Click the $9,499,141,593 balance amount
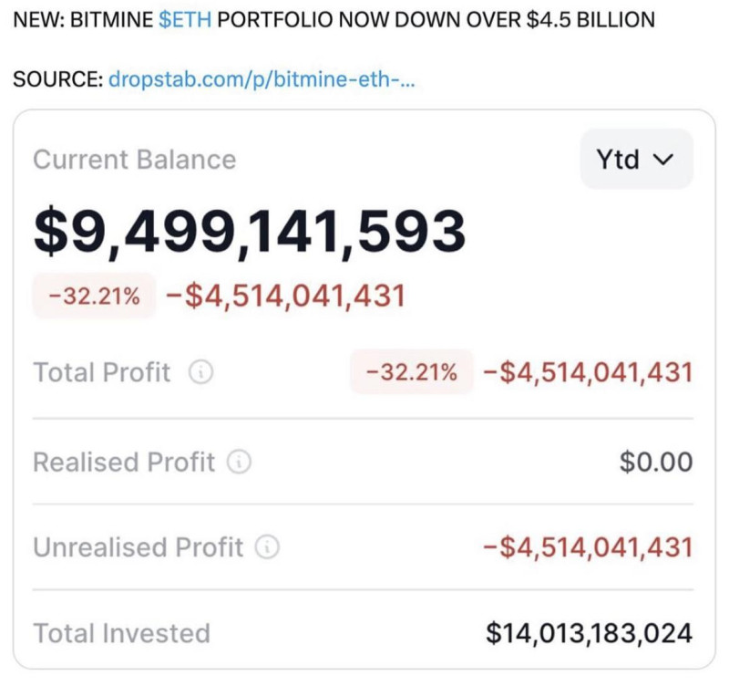 pos(249,231)
